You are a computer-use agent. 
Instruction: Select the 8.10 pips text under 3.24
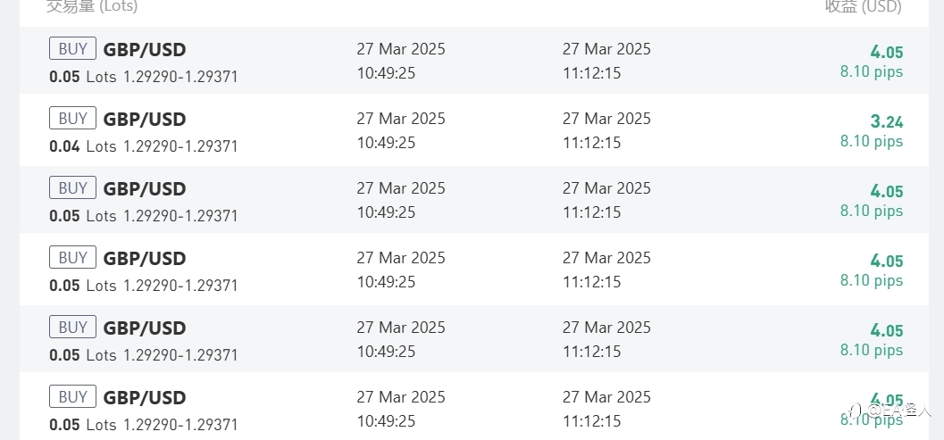point(872,141)
